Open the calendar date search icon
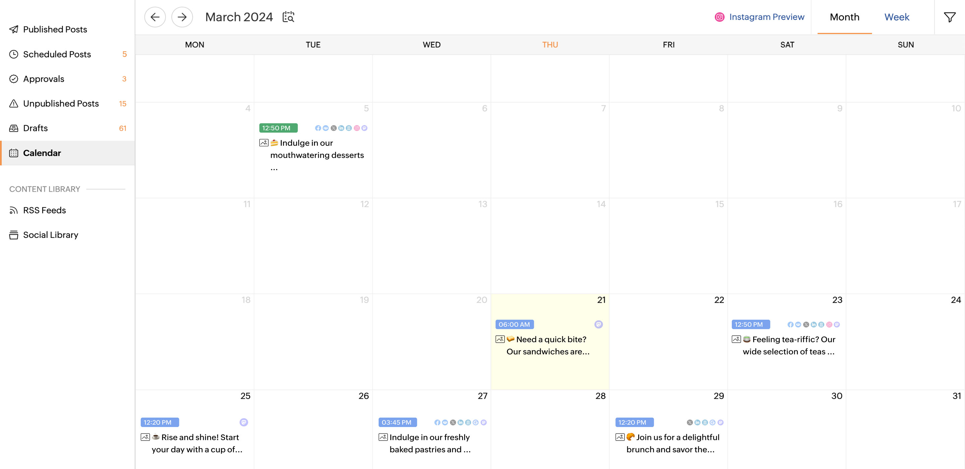This screenshot has width=965, height=469. [288, 17]
